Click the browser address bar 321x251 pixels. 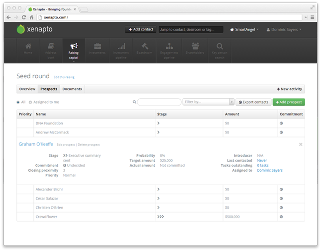(169, 17)
